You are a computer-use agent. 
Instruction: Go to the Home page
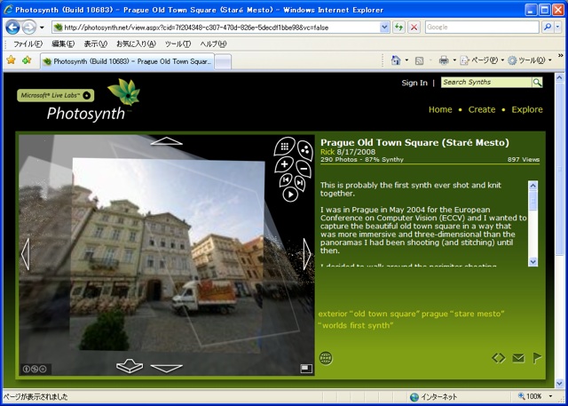(x=440, y=109)
